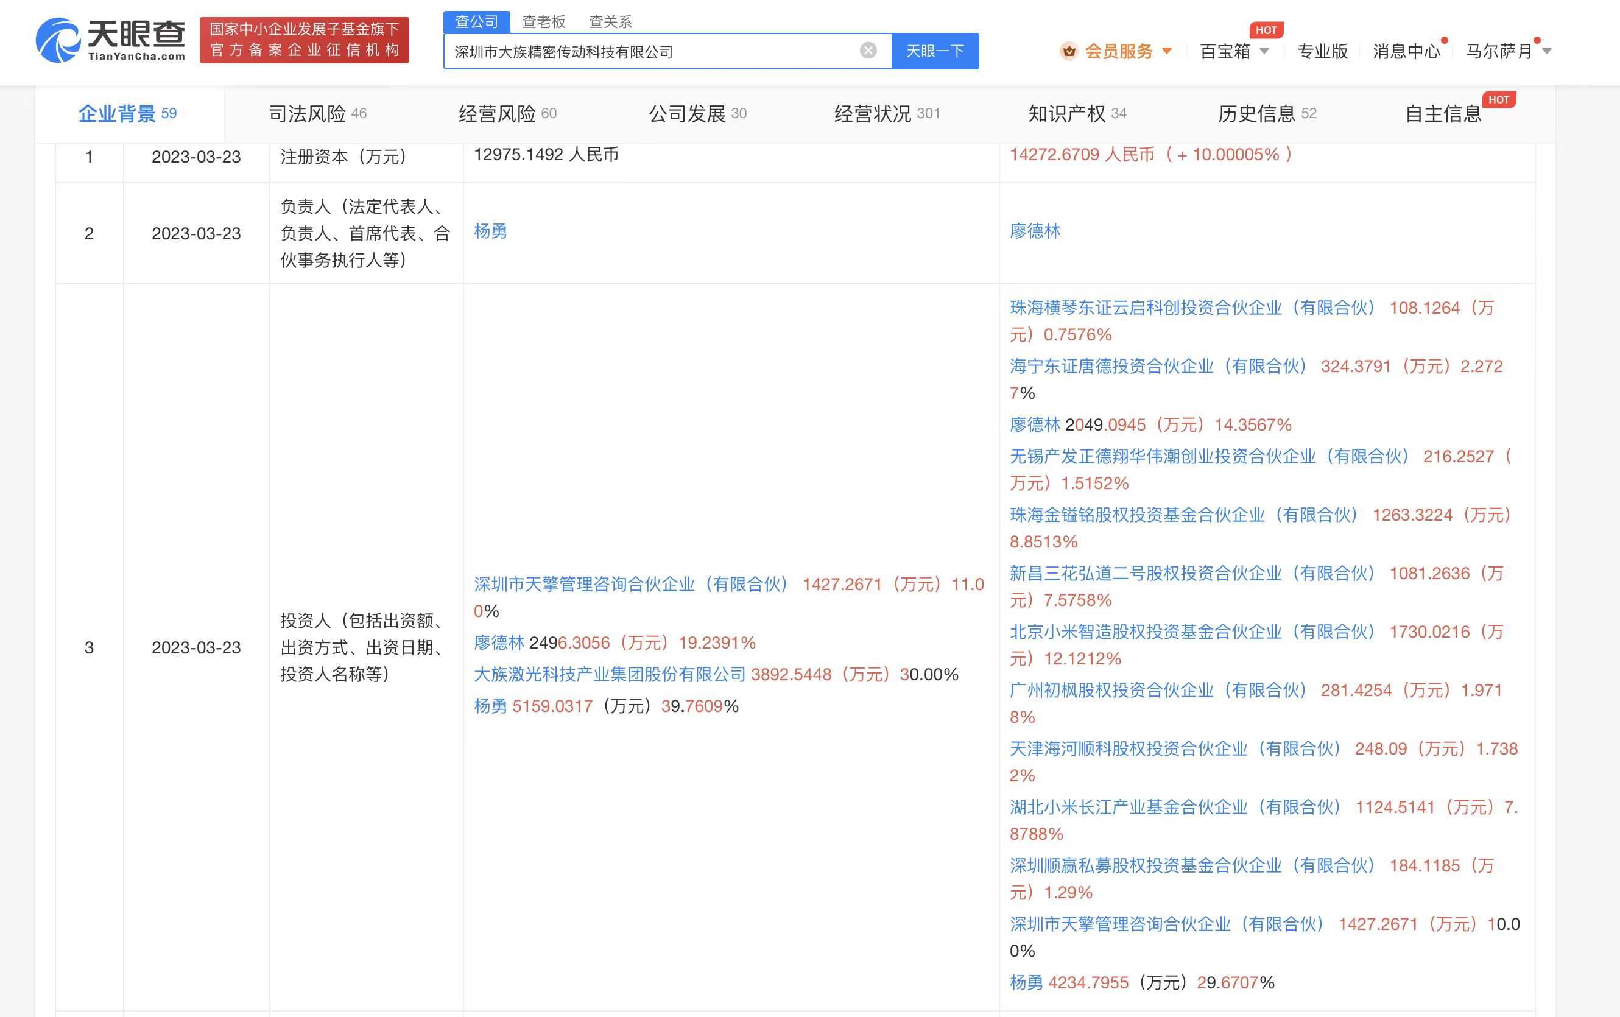Viewport: 1620px width, 1017px height.
Task: Switch to 公司发展 tab
Action: [697, 114]
